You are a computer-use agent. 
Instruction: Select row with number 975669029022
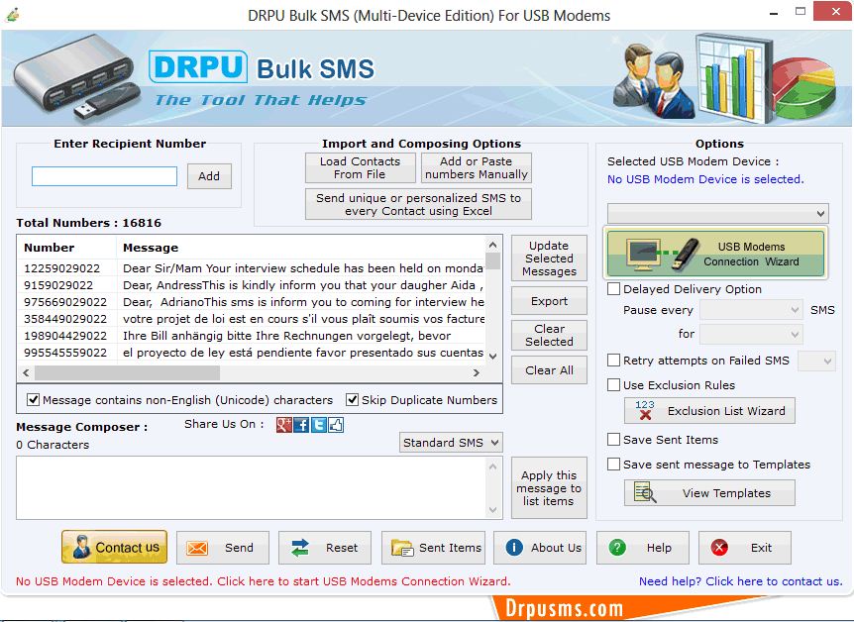click(252, 302)
